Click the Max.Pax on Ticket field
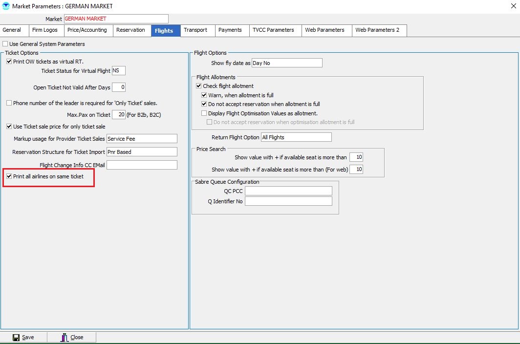The width and height of the screenshot is (520, 344). [118, 114]
